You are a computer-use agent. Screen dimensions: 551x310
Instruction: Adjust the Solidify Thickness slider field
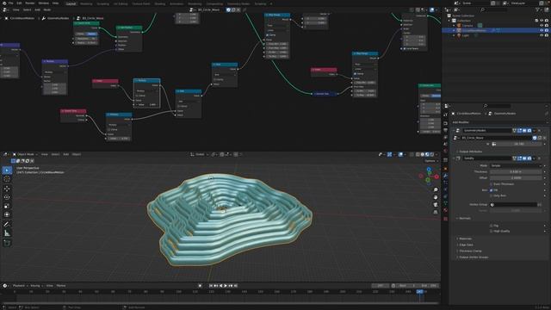pos(516,172)
